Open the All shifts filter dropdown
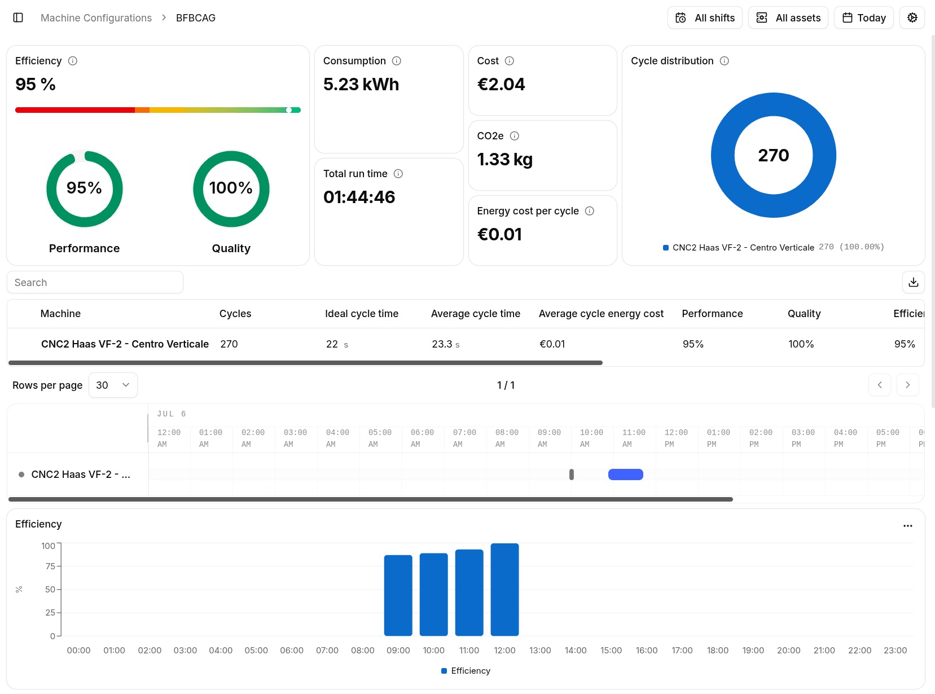The image size is (935, 694). click(705, 17)
